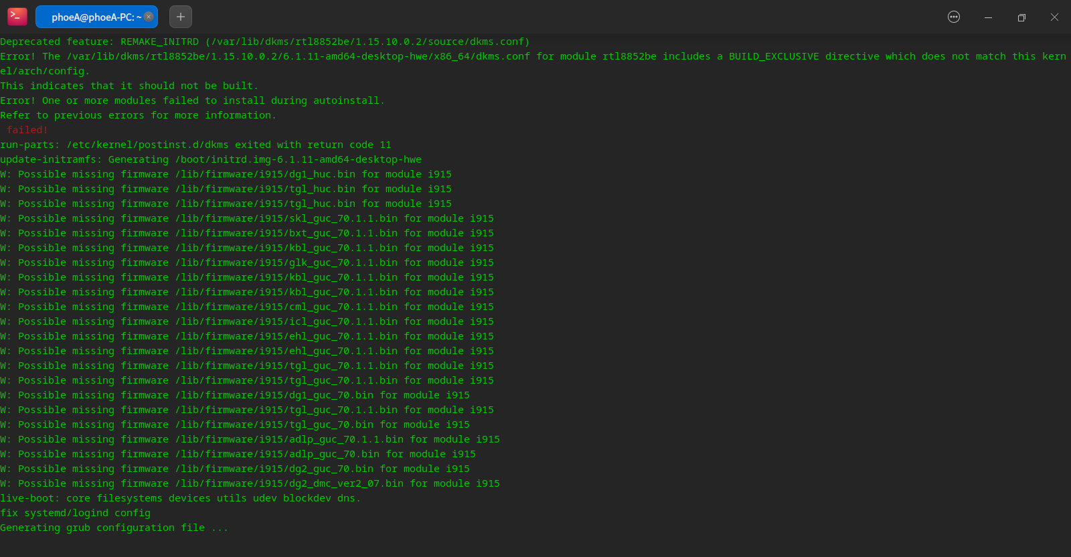Image resolution: width=1071 pixels, height=557 pixels.
Task: Click the close icon inside the active tab
Action: pyautogui.click(x=149, y=17)
